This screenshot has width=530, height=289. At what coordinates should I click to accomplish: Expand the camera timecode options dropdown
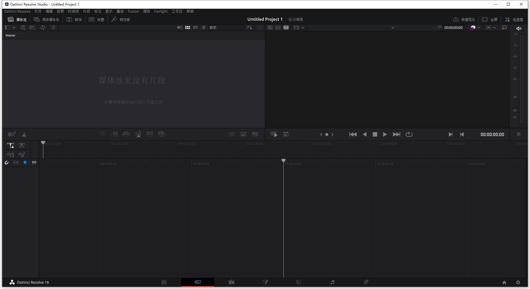[x=479, y=27]
